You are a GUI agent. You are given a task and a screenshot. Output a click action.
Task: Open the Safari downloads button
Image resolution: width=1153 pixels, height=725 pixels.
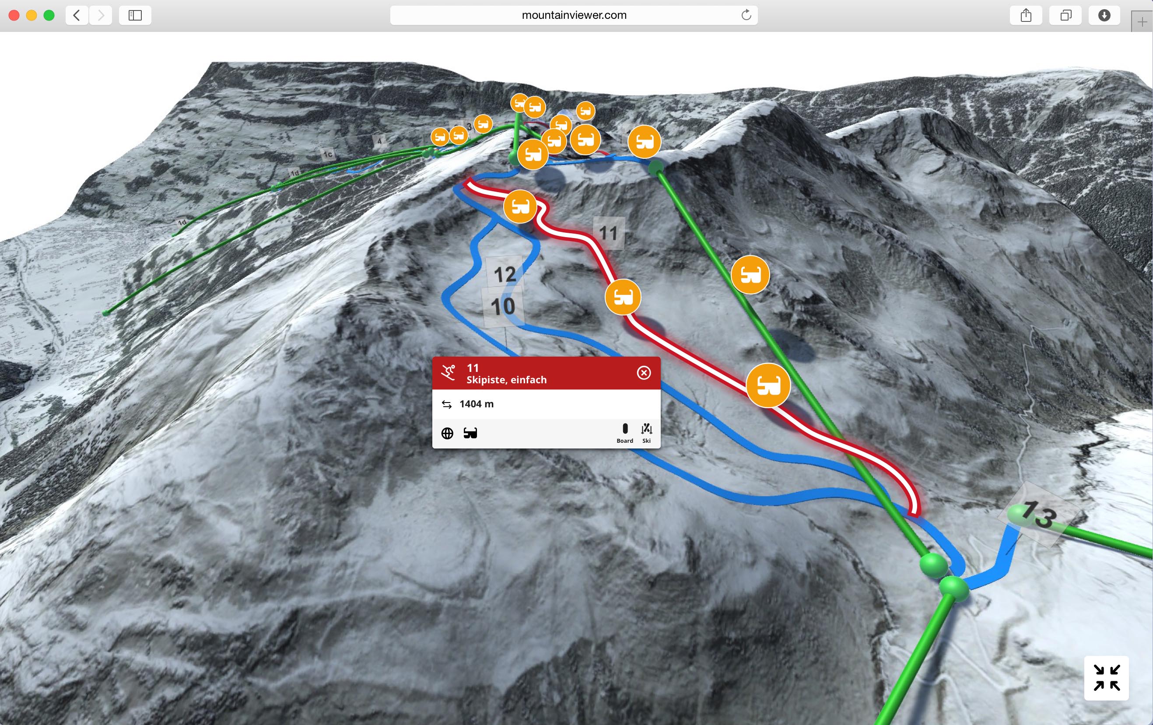[1104, 15]
